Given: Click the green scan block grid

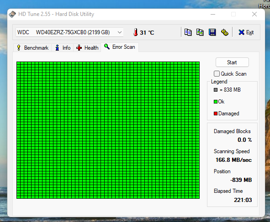Looking at the screenshot, I should [x=108, y=130].
